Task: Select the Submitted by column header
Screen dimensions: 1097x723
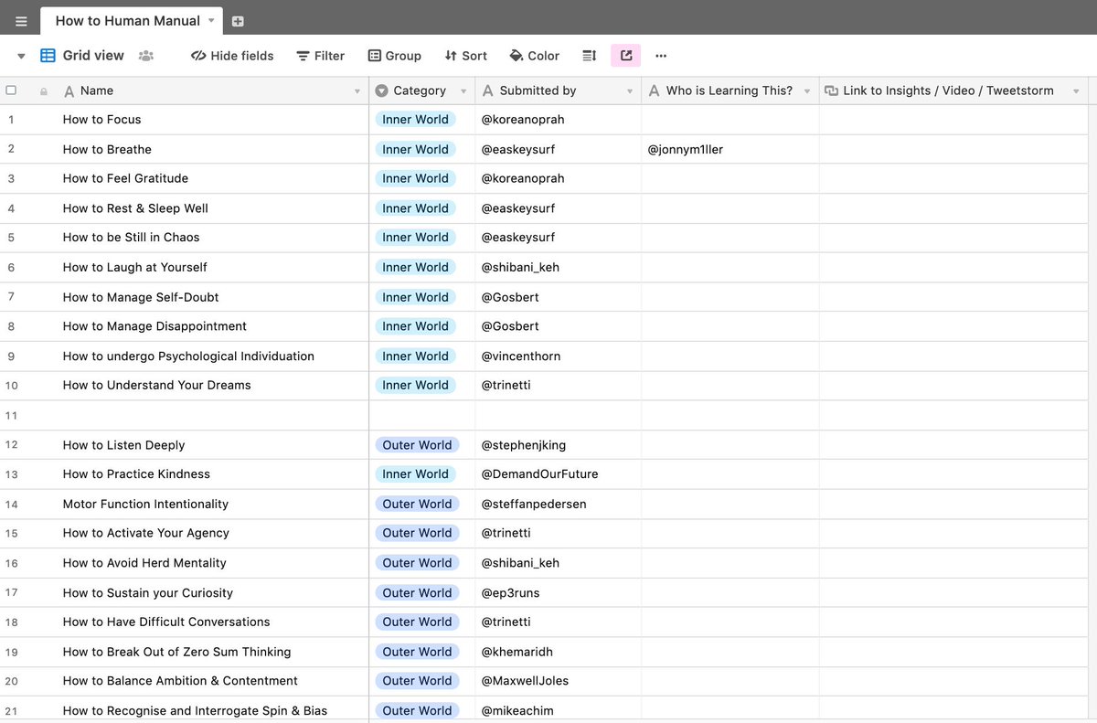Action: tap(559, 90)
